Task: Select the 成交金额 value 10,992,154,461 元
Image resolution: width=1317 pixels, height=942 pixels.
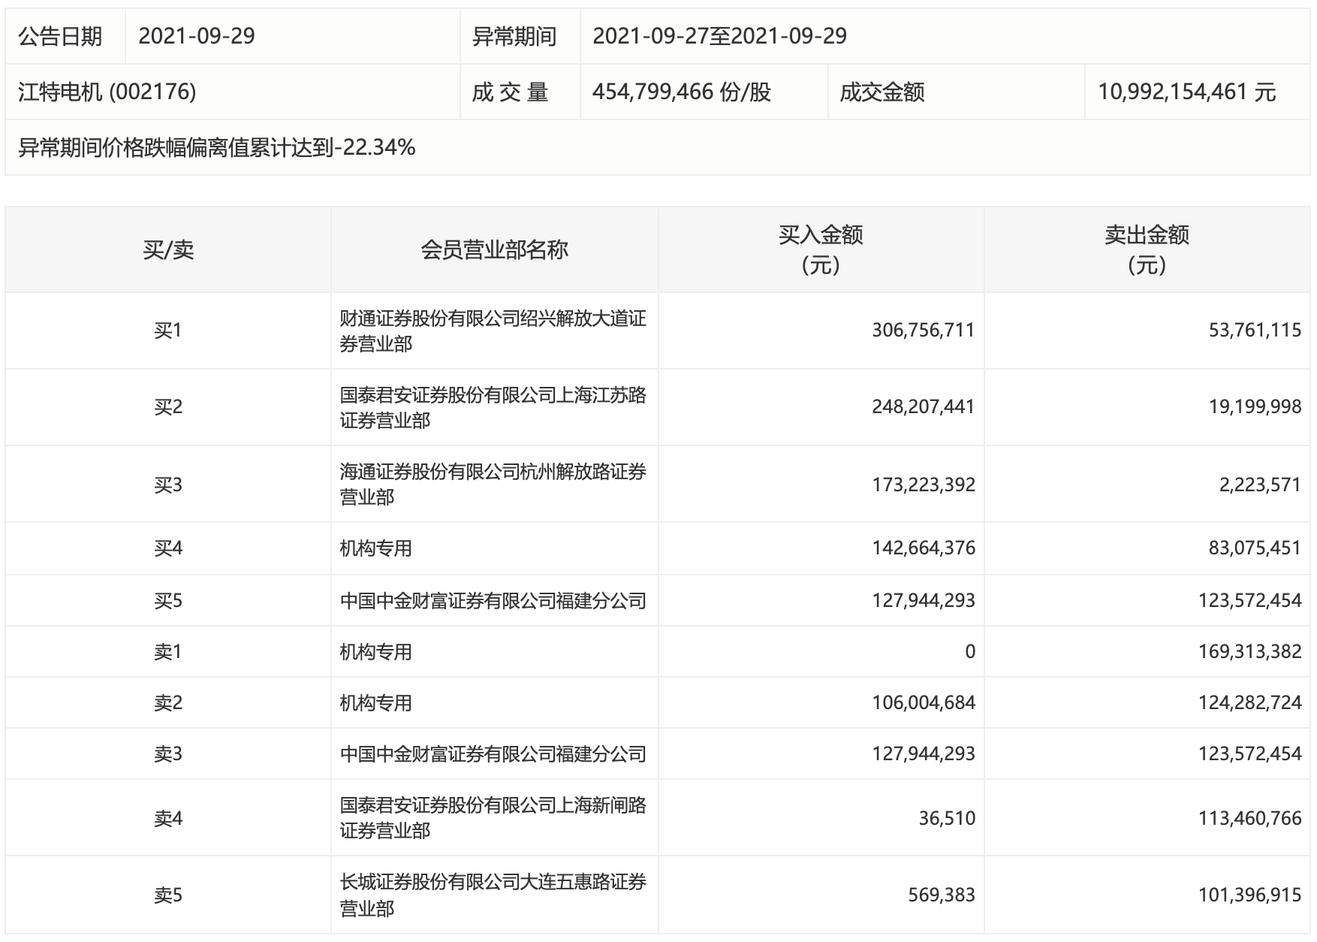Action: pos(1186,92)
